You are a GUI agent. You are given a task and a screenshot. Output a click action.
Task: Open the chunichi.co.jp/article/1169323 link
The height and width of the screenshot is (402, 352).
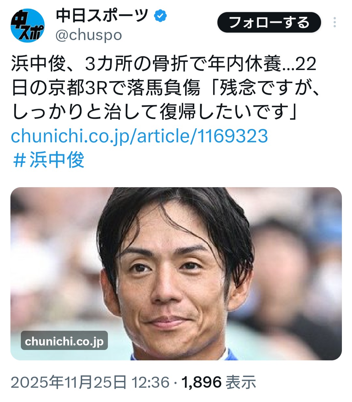(x=139, y=136)
